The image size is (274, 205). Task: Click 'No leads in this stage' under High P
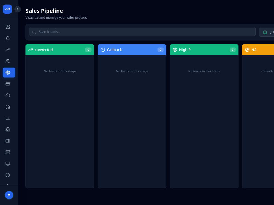[x=204, y=71]
